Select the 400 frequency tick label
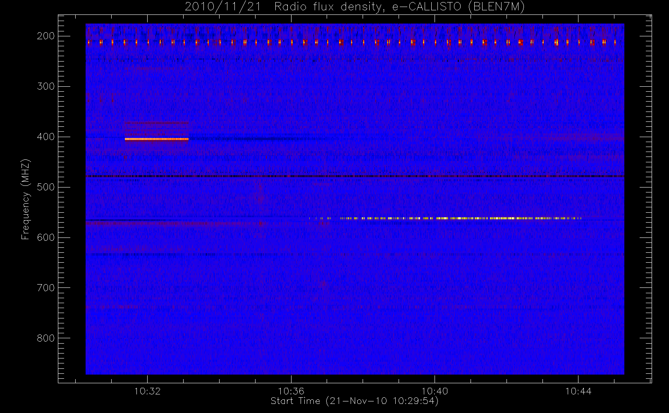Image resolution: width=669 pixels, height=413 pixels. pos(45,137)
